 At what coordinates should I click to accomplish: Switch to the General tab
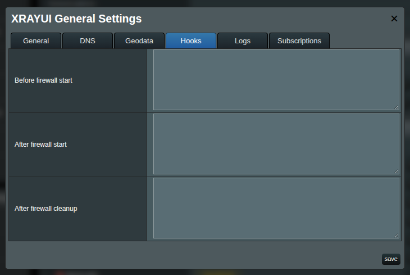pos(36,41)
